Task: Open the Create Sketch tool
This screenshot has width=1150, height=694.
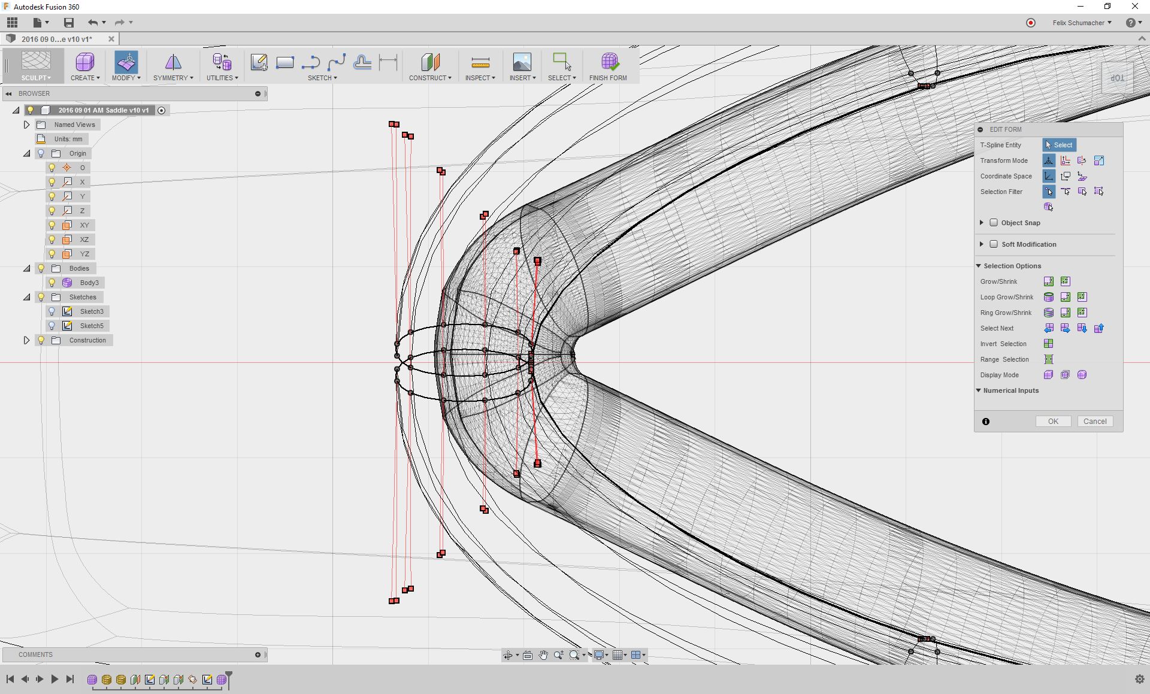Action: click(x=258, y=62)
